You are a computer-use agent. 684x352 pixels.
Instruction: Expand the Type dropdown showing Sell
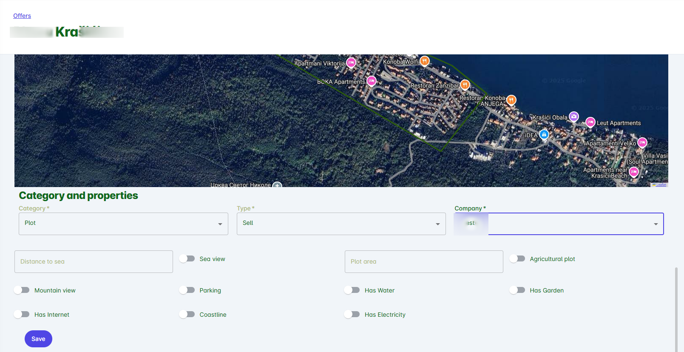coord(341,224)
